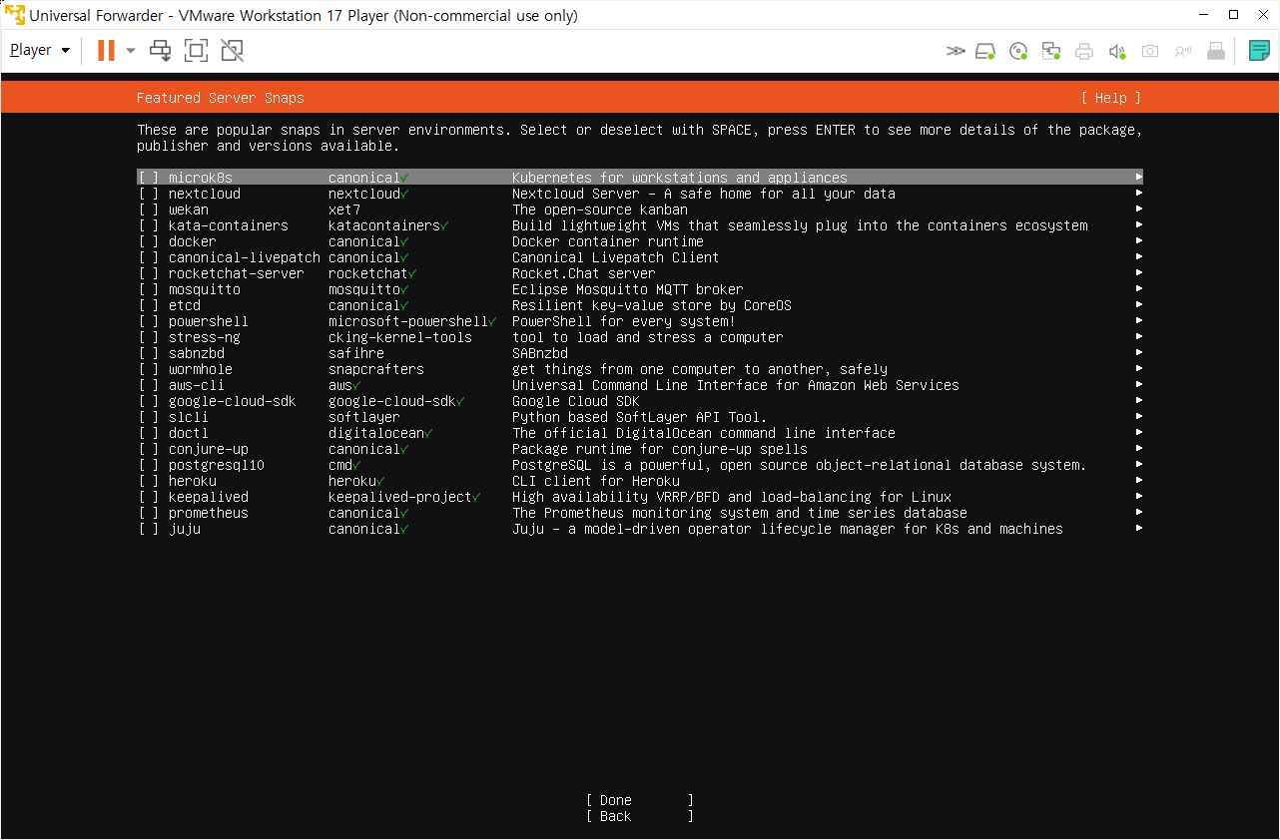Select the Back button
The width and height of the screenshot is (1280, 840).
point(640,816)
